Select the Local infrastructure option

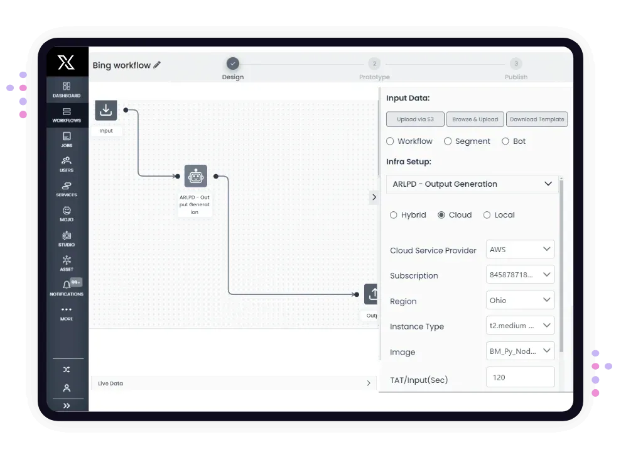pos(487,215)
